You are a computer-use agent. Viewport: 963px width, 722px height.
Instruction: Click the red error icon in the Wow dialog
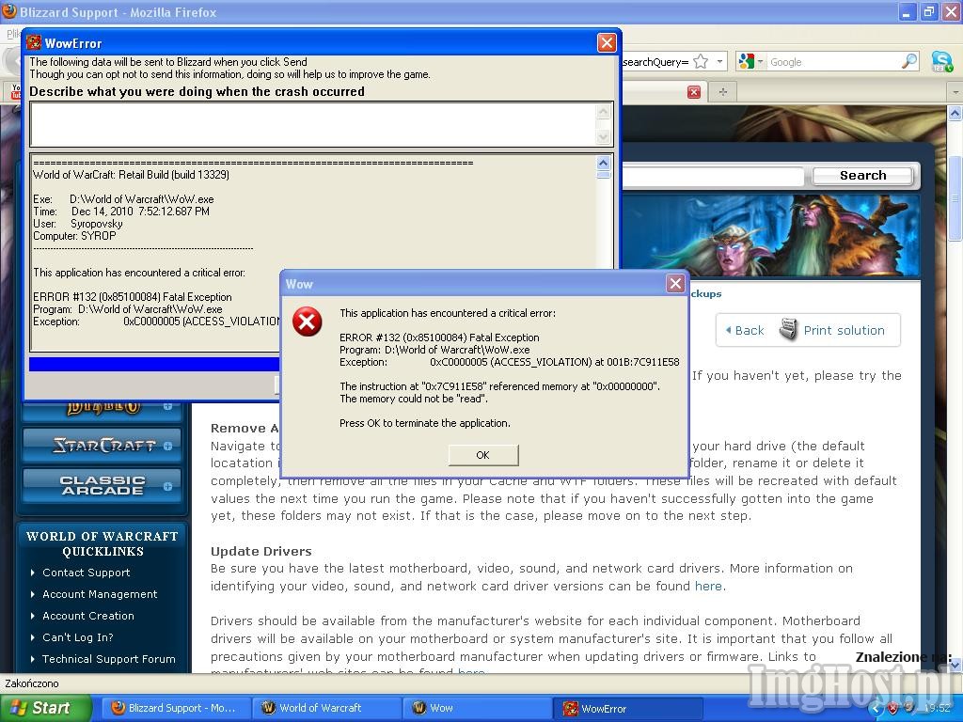(308, 322)
